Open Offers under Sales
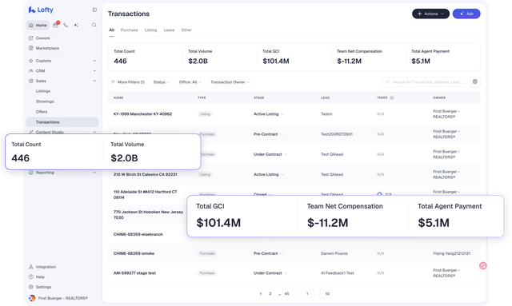Viewport: 512px width, 306px height. 42,112
